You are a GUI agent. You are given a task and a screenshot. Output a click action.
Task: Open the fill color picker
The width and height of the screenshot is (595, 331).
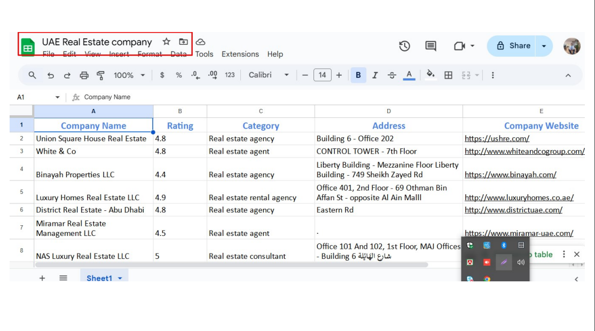tap(430, 75)
